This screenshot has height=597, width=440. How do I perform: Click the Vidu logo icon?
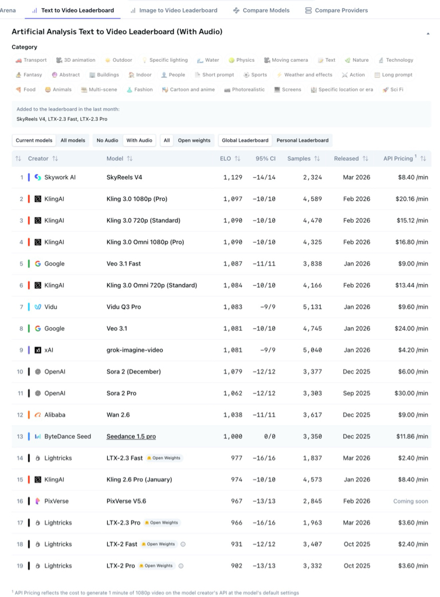coord(38,307)
